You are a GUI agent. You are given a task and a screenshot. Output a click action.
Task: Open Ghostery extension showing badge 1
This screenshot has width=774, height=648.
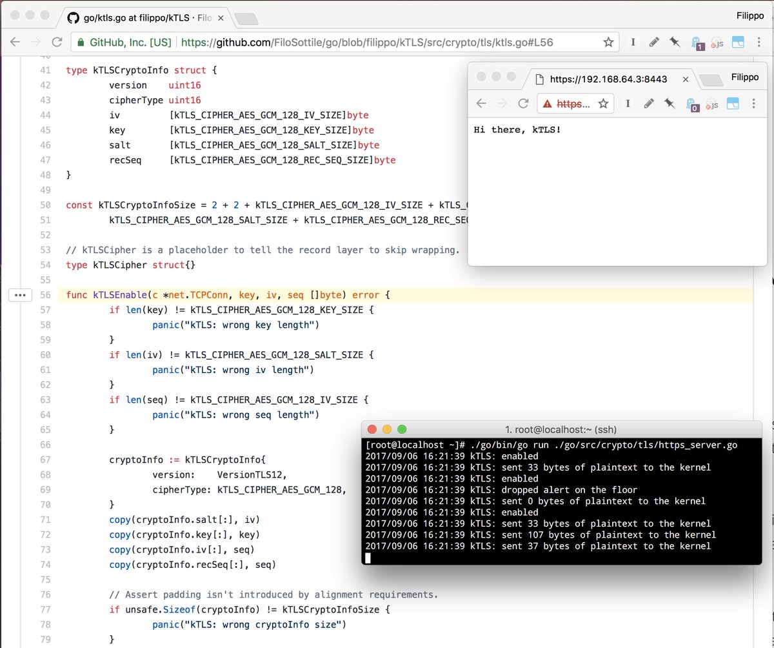click(697, 43)
